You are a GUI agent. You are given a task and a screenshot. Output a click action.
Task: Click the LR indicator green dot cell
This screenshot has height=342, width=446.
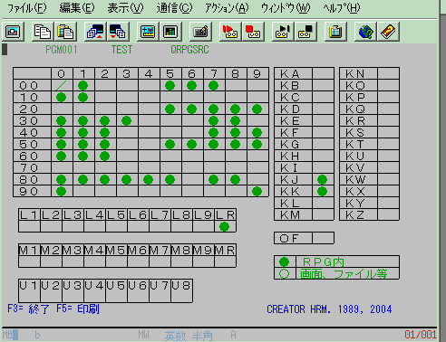click(225, 226)
